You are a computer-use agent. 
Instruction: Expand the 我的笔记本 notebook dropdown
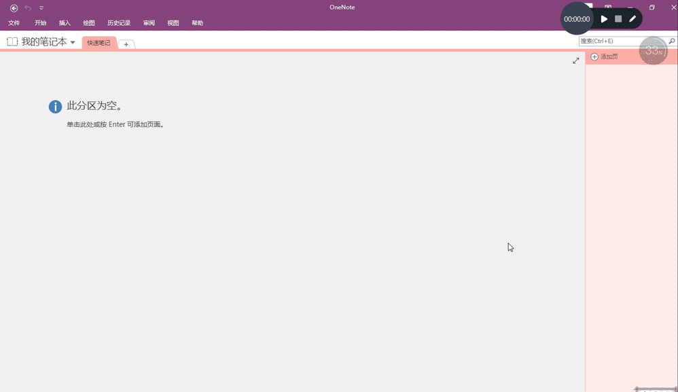[x=73, y=42]
